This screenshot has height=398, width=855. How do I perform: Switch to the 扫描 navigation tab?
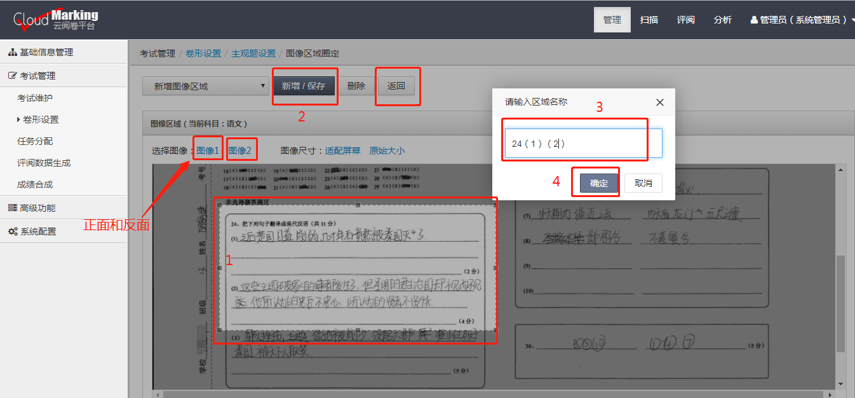(x=649, y=19)
